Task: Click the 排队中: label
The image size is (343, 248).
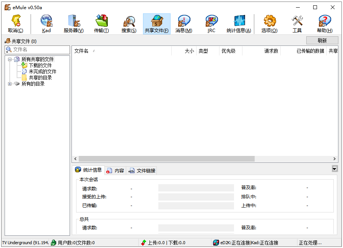Action: pyautogui.click(x=249, y=197)
